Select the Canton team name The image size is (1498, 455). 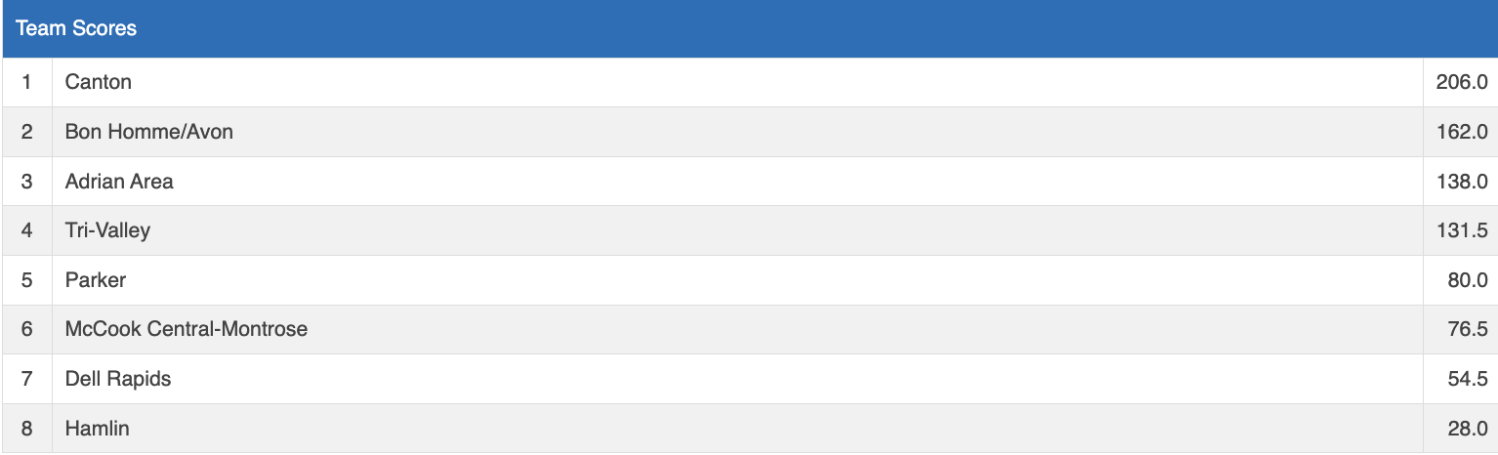coord(99,82)
